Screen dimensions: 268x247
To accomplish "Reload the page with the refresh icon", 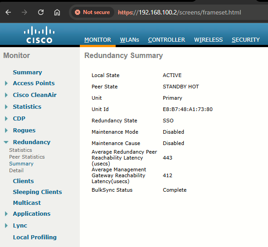I will point(41,12).
